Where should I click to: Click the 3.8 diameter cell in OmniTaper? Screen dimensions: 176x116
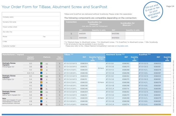31,82
